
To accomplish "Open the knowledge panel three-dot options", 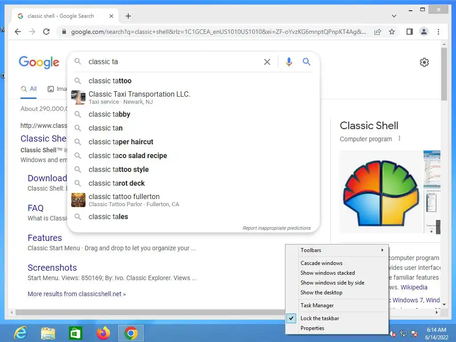I will [399, 138].
